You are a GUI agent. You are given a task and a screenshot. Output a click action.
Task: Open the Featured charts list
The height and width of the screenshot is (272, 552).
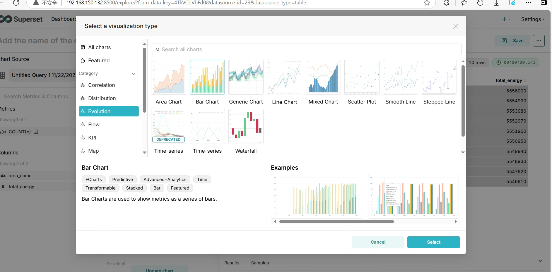click(x=109, y=61)
